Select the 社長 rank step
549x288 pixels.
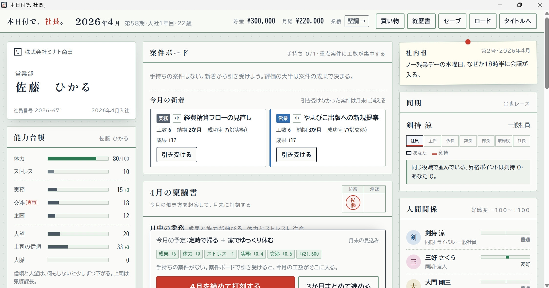tap(521, 141)
